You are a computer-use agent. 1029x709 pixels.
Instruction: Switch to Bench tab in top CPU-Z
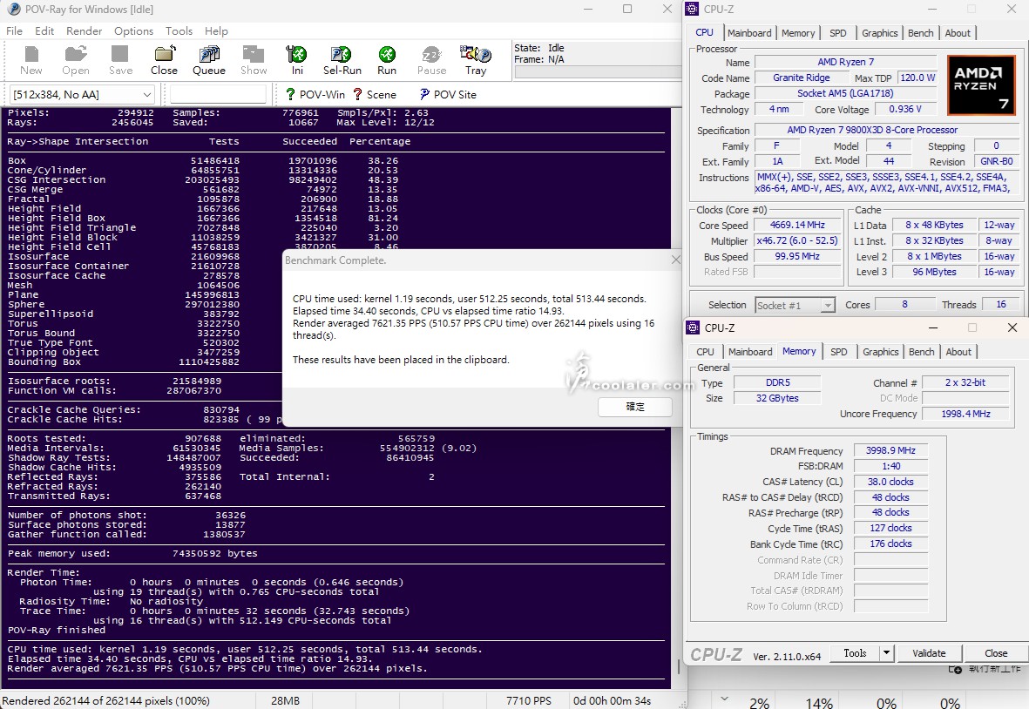click(x=921, y=33)
